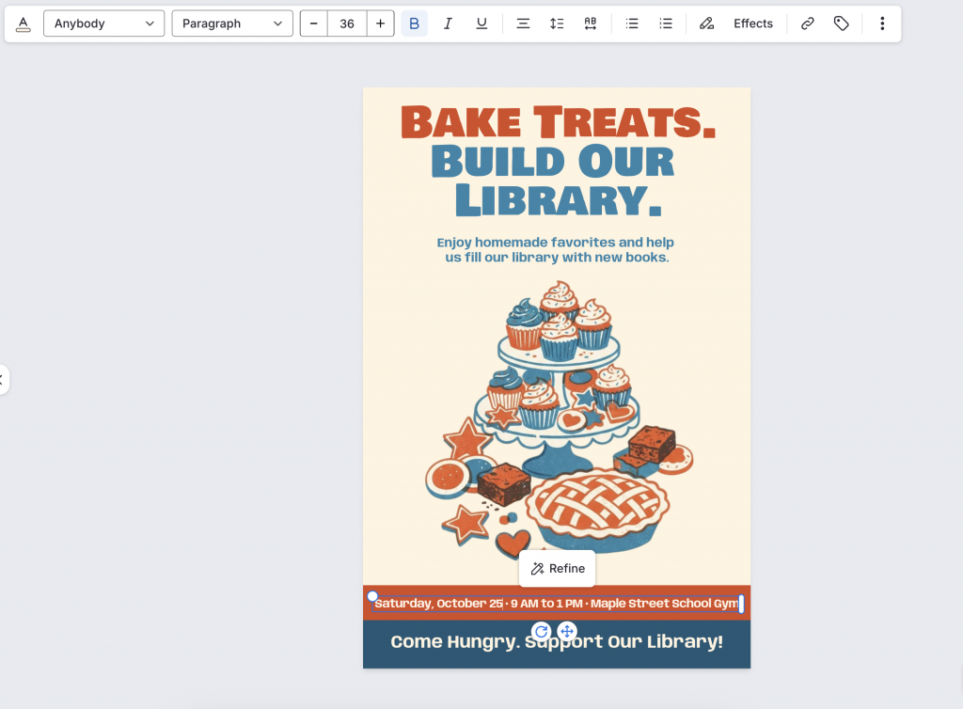963x709 pixels.
Task: Increase font size with plus button
Action: click(x=380, y=24)
